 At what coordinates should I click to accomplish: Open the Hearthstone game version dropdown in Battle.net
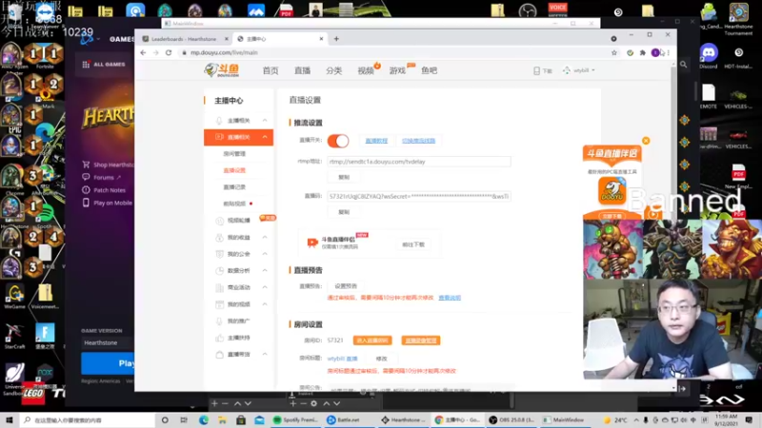(x=107, y=342)
